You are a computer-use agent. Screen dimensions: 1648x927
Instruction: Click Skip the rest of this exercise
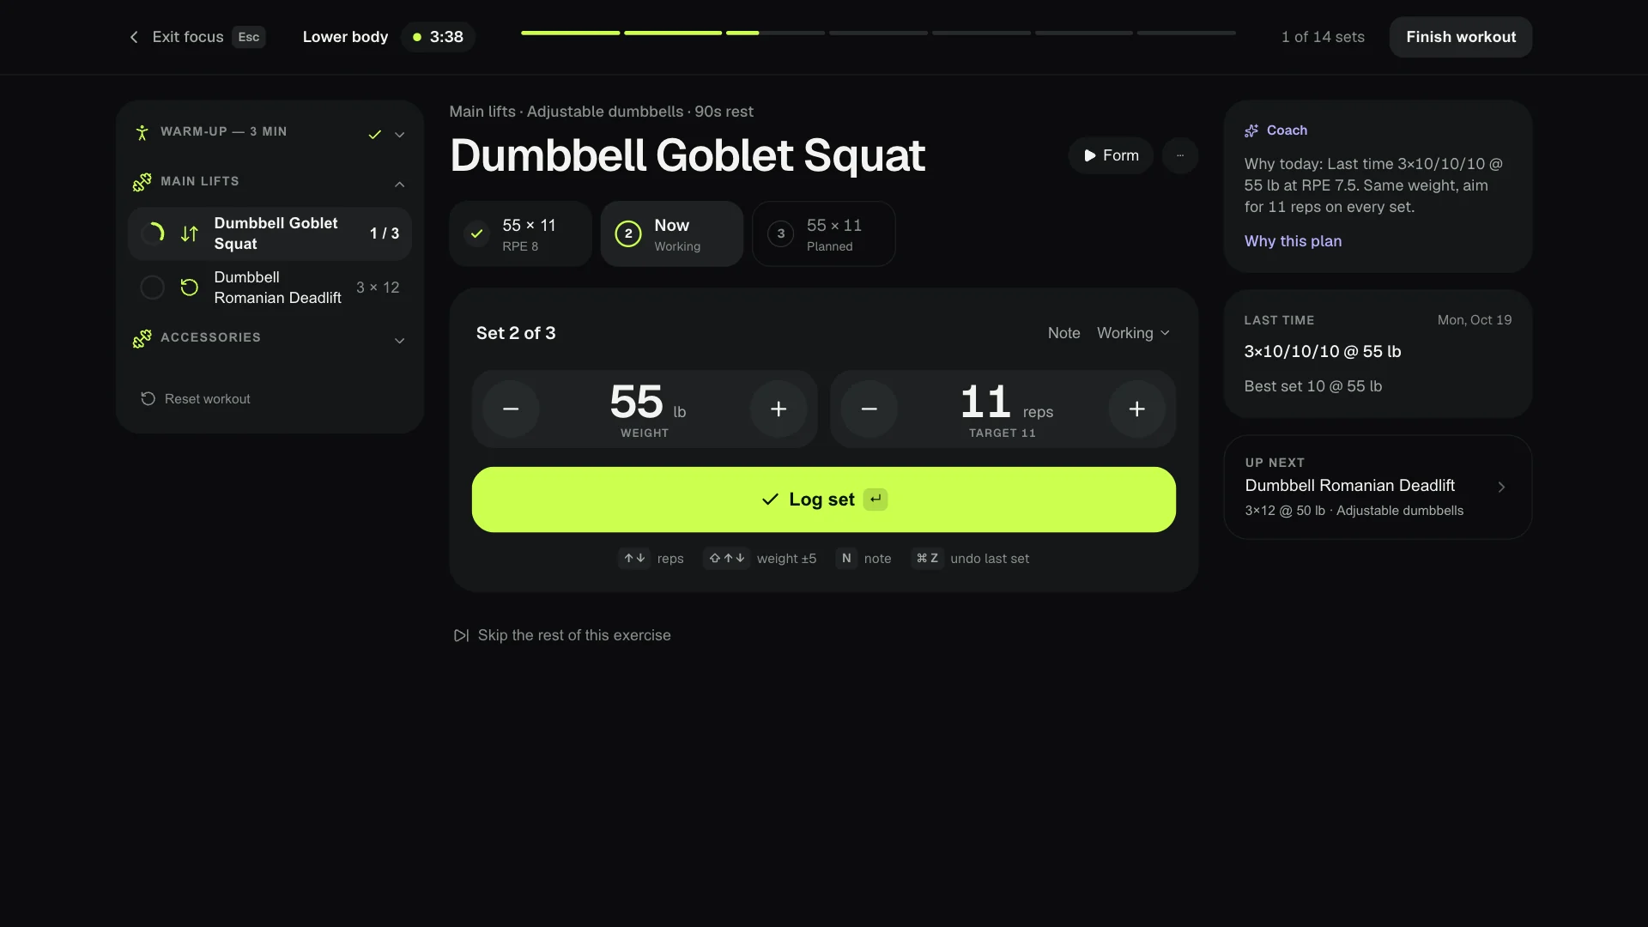[x=562, y=635]
